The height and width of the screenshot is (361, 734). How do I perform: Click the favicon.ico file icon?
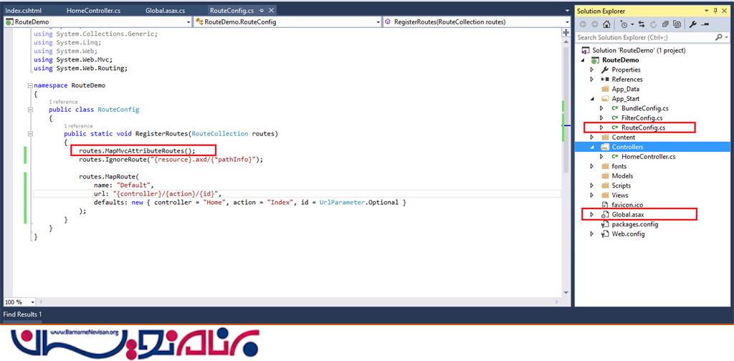pos(604,205)
